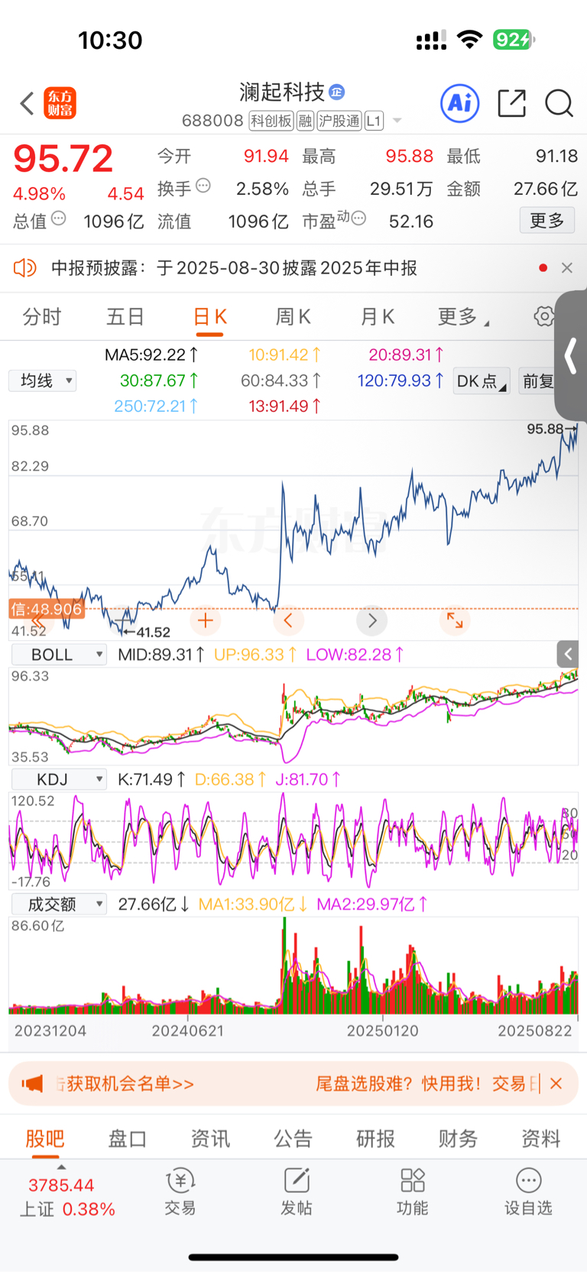
Task: Tap the 科创板 tag
Action: point(271,121)
